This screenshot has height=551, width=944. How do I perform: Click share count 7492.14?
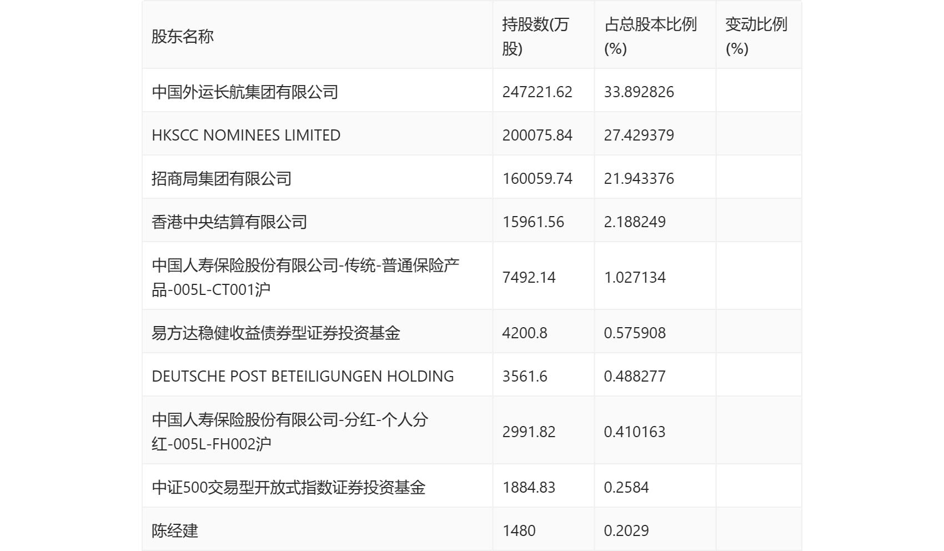tap(529, 277)
